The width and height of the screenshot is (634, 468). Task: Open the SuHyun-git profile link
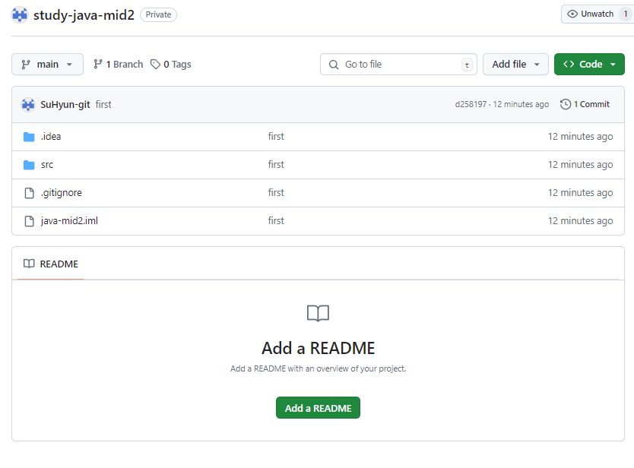point(65,105)
